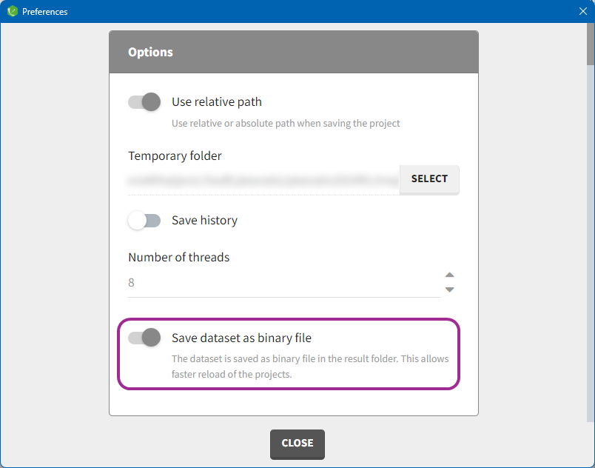Click the Options header bar
Viewport: 595px width, 468px height.
(x=293, y=53)
